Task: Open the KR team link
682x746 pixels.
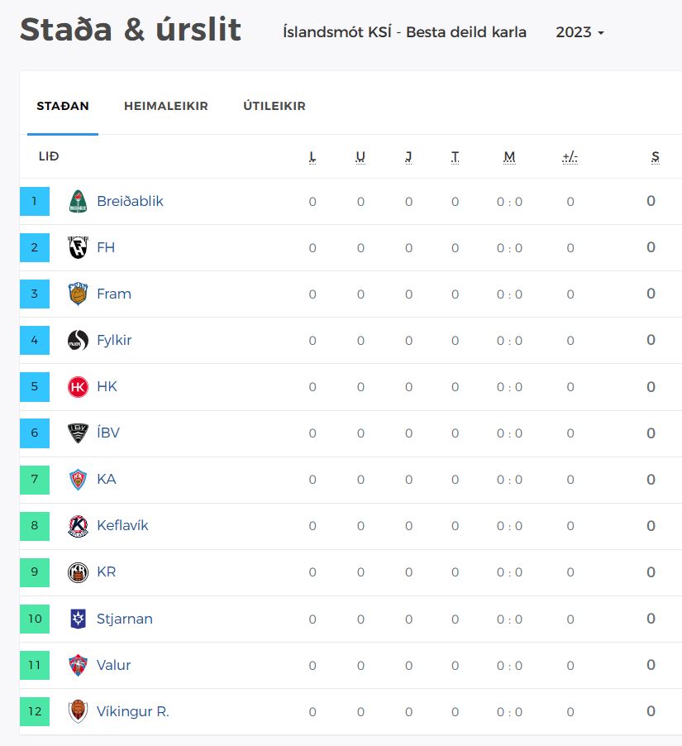Action: 107,571
